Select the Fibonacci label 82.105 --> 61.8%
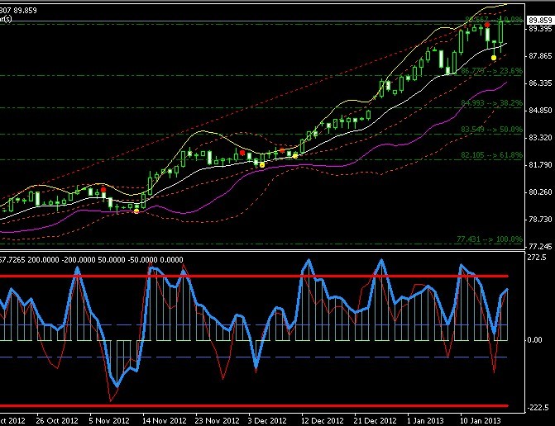This screenshot has height=426, width=555. tap(491, 154)
